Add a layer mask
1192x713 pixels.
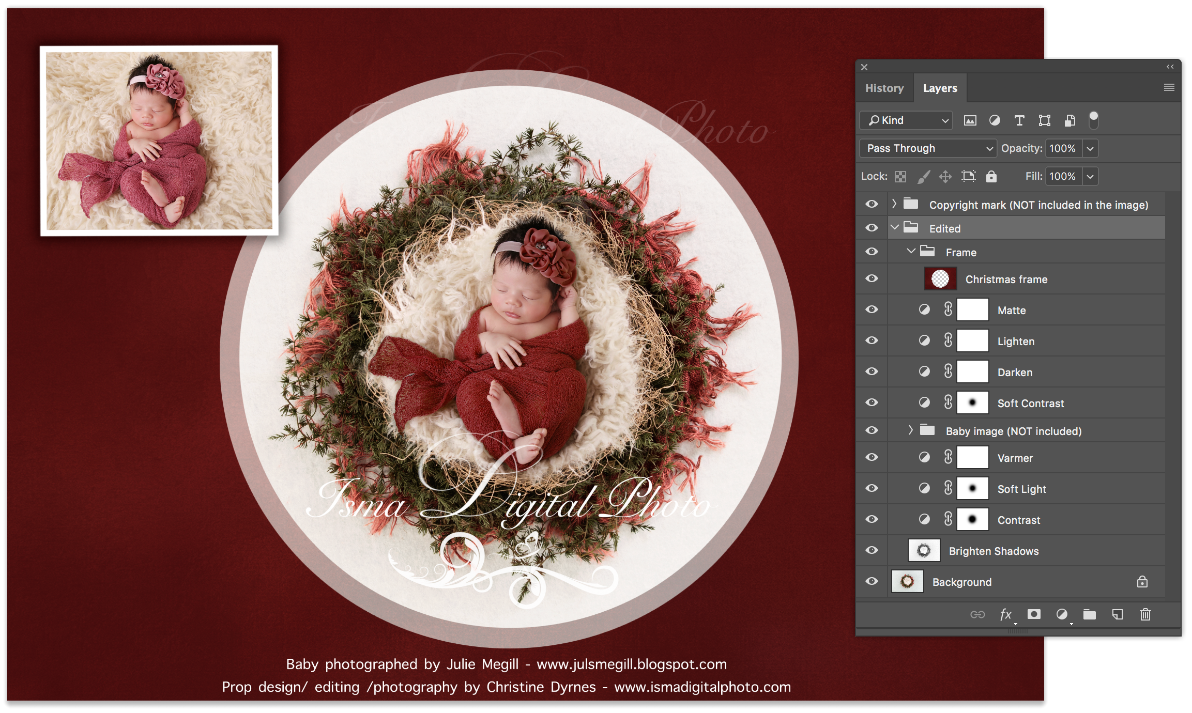(x=1034, y=614)
